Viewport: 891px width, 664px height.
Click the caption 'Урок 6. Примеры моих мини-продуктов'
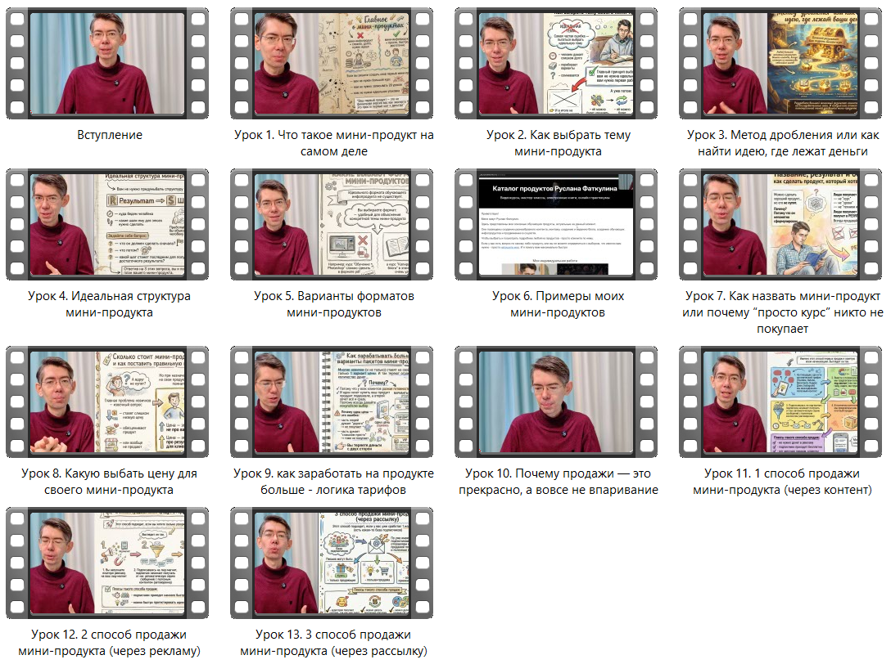pyautogui.click(x=558, y=303)
